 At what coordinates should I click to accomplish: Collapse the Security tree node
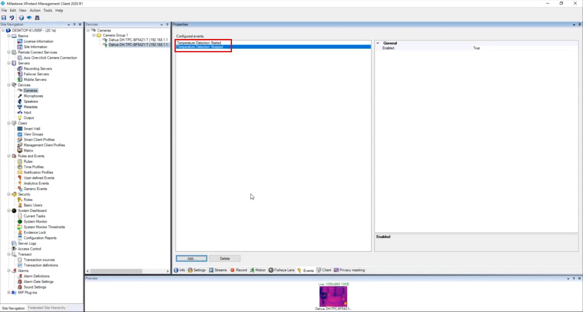click(x=9, y=194)
